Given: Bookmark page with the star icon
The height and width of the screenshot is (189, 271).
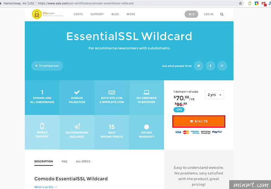Looking at the screenshot, I should (240, 3).
